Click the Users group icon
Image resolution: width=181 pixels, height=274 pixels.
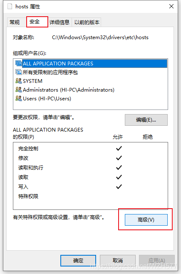pos(18,98)
